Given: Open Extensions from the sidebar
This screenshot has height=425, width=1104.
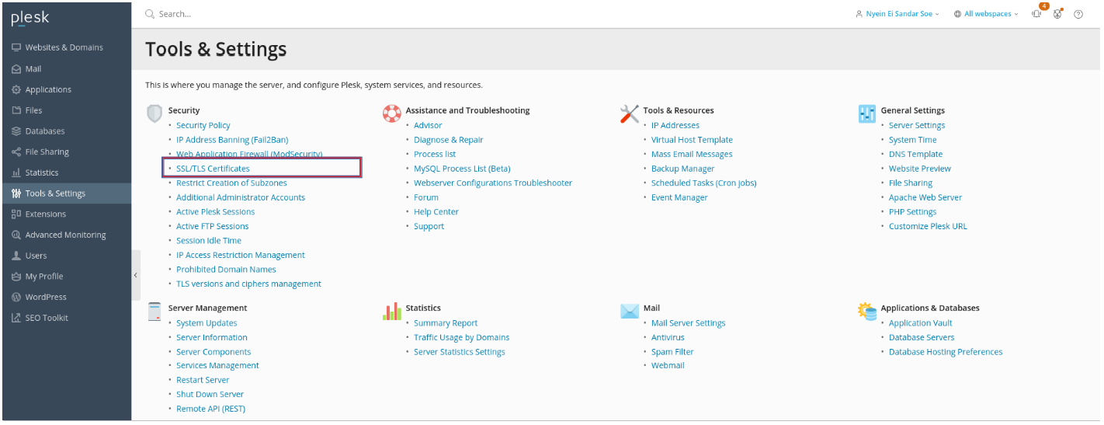Looking at the screenshot, I should (45, 214).
